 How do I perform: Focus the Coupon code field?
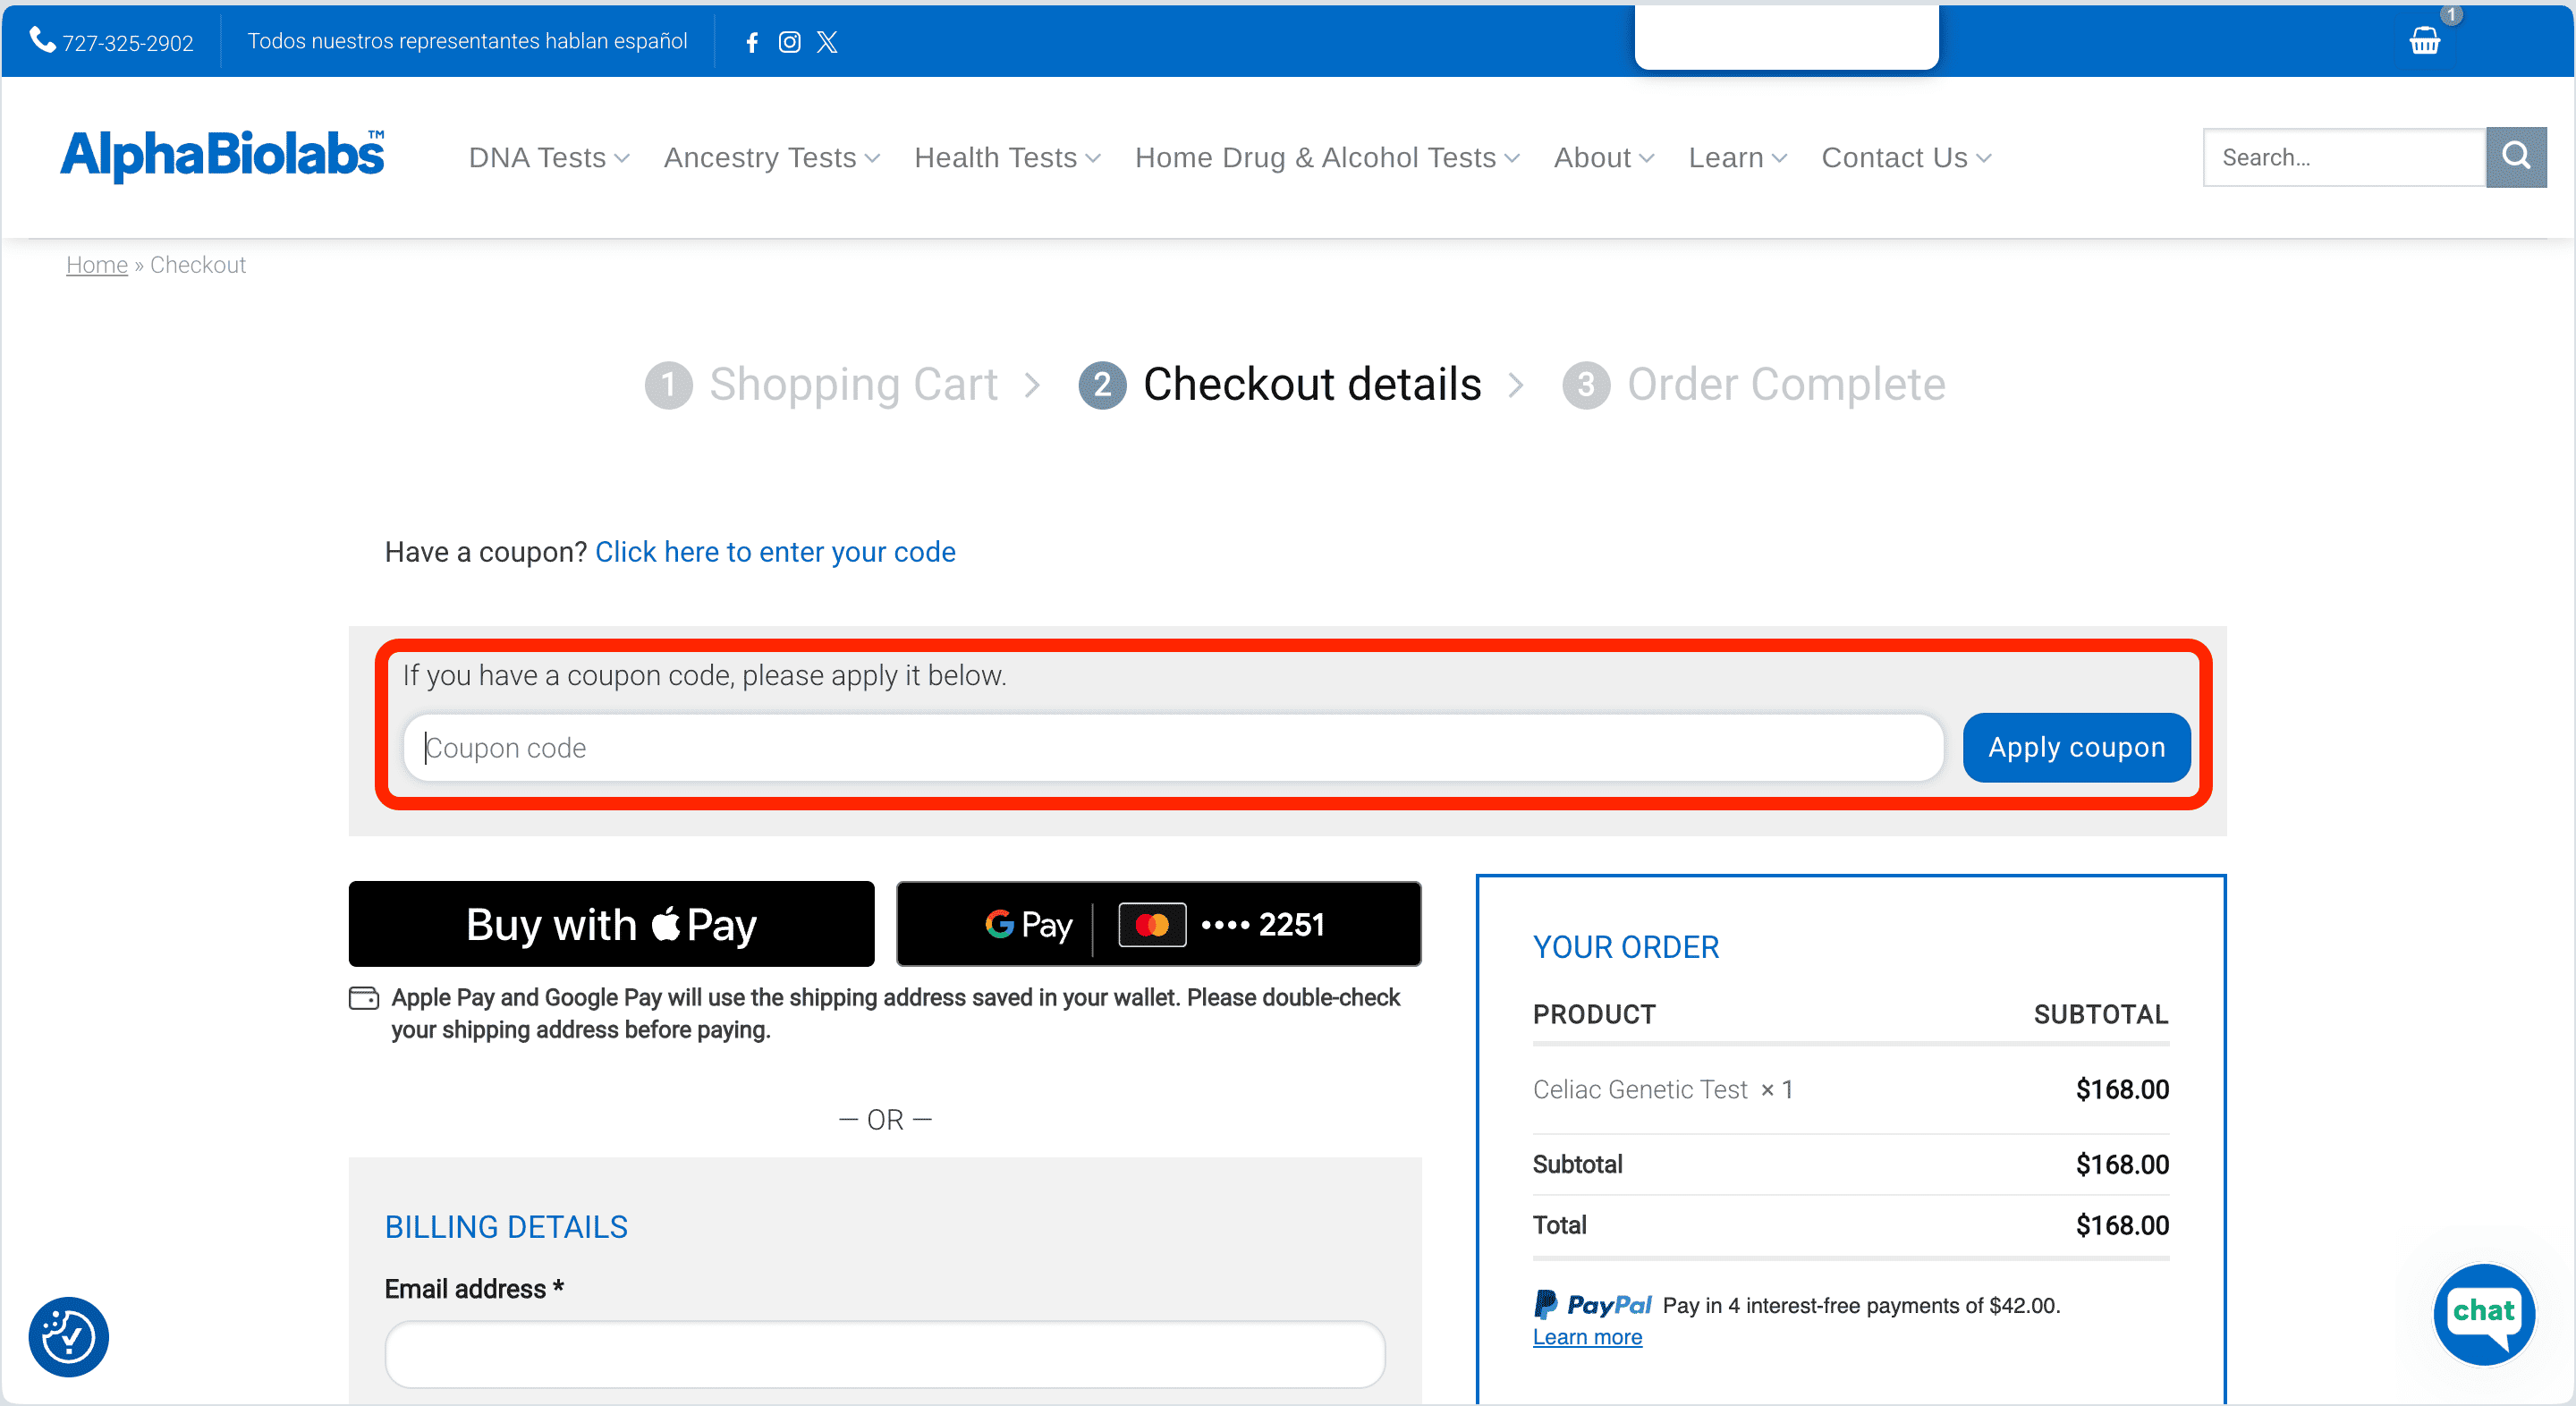click(x=1173, y=747)
